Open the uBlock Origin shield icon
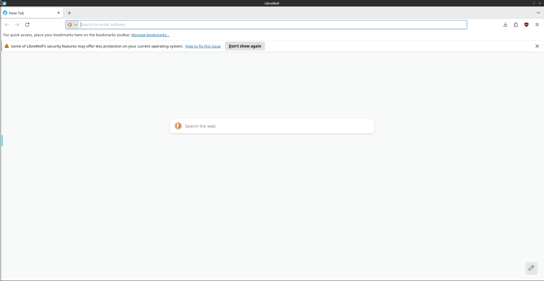544x281 pixels. (526, 25)
